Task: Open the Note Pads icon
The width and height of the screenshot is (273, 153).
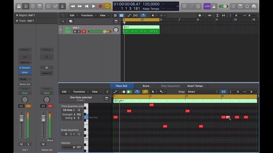Action: coord(240,6)
